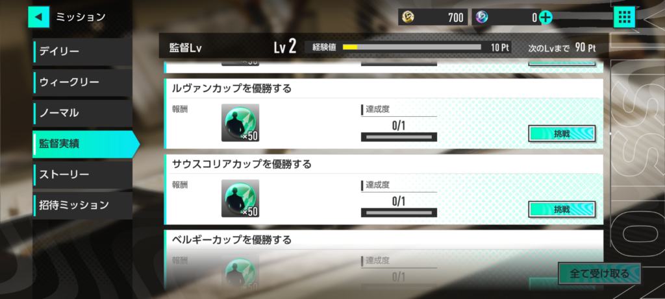The height and width of the screenshot is (299, 665).
Task: Select the ベルギーカップを優勝する mission title
Action: click(x=232, y=240)
